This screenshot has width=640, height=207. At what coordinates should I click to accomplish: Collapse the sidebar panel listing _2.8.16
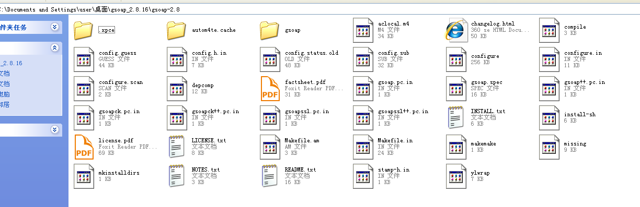[55, 47]
